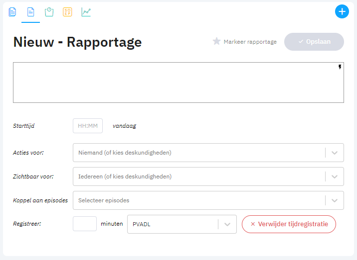The height and width of the screenshot is (260, 357).
Task: Select the blue report page icon tab
Action: coord(31,12)
